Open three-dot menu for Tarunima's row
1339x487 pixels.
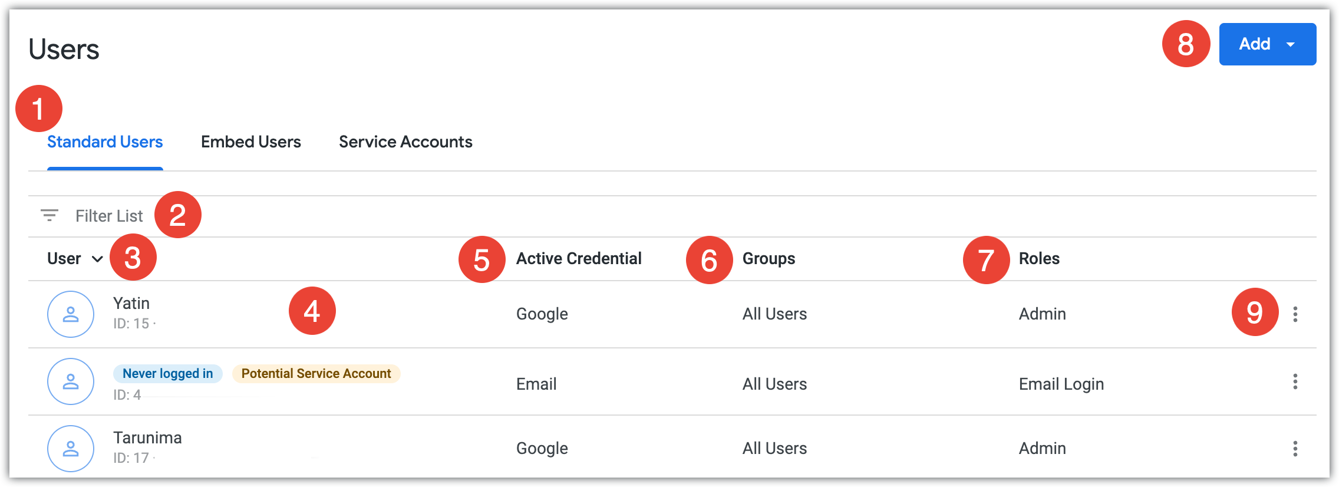[1295, 449]
